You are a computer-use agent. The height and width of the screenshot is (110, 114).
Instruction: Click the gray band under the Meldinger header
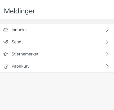coord(57,21)
